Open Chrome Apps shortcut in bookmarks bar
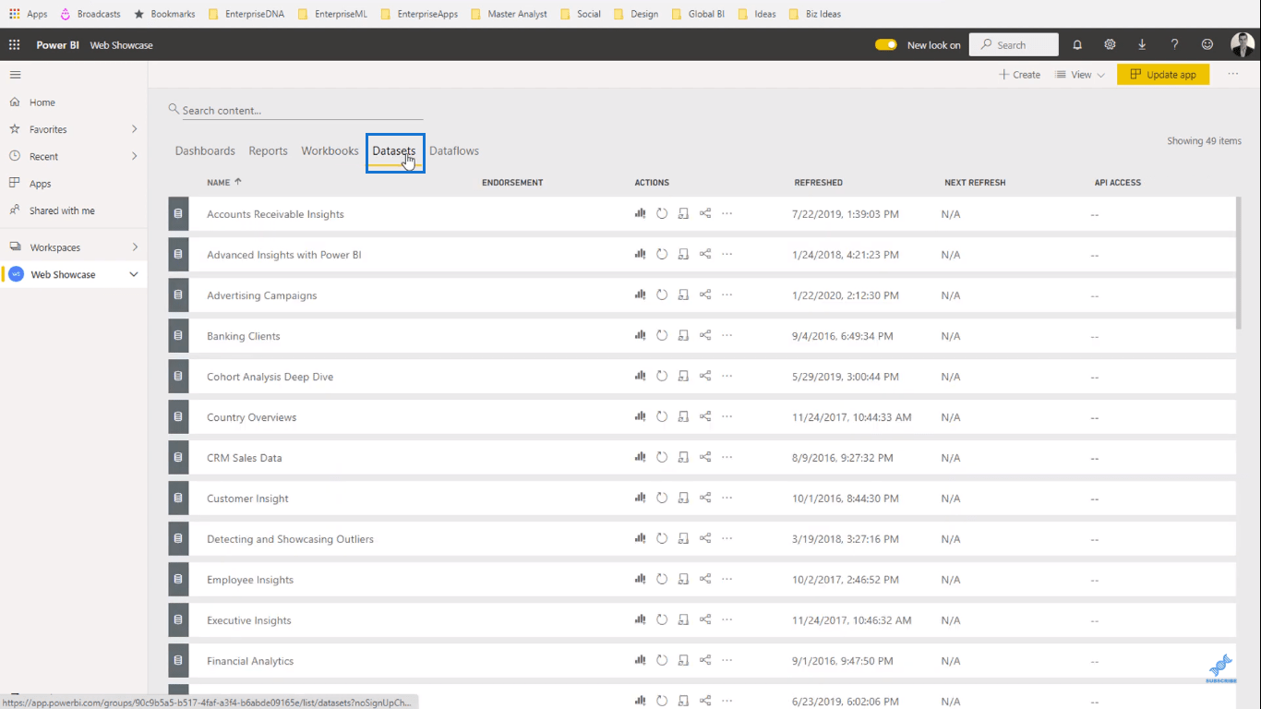The image size is (1261, 709). pyautogui.click(x=28, y=14)
